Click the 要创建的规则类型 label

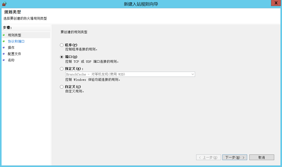74,32
